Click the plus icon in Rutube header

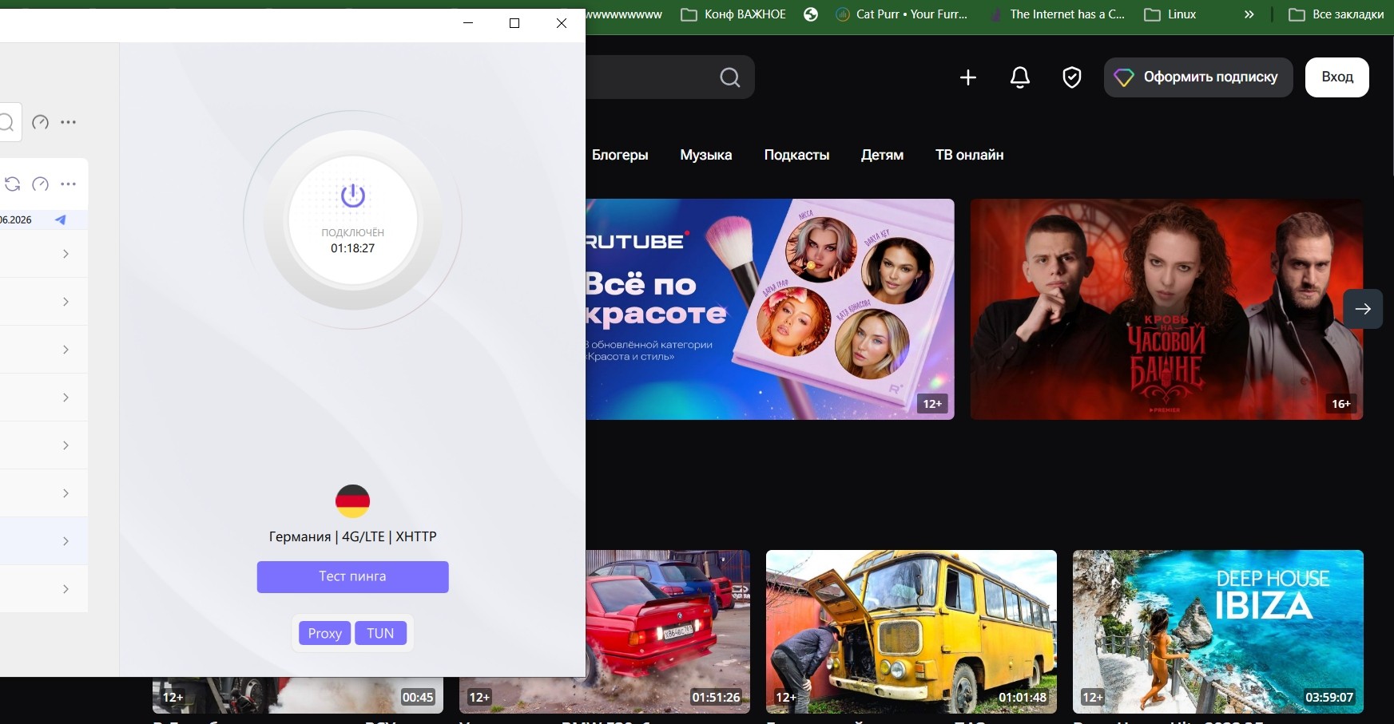(968, 77)
